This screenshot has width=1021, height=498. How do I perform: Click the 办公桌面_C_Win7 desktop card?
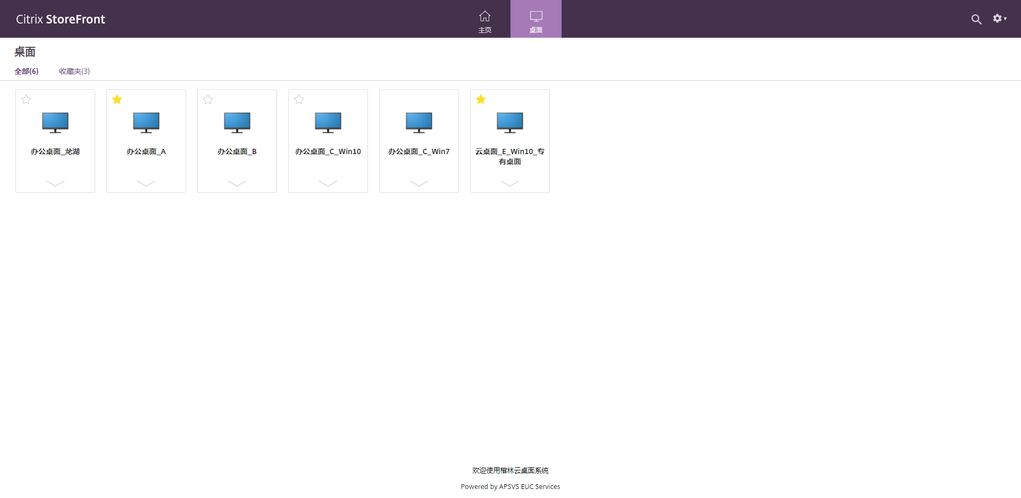tap(419, 151)
